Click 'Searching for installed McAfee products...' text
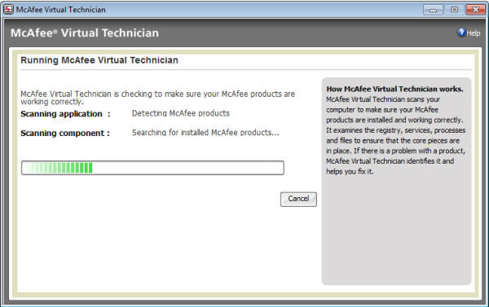The width and height of the screenshot is (489, 307). pyautogui.click(x=205, y=133)
